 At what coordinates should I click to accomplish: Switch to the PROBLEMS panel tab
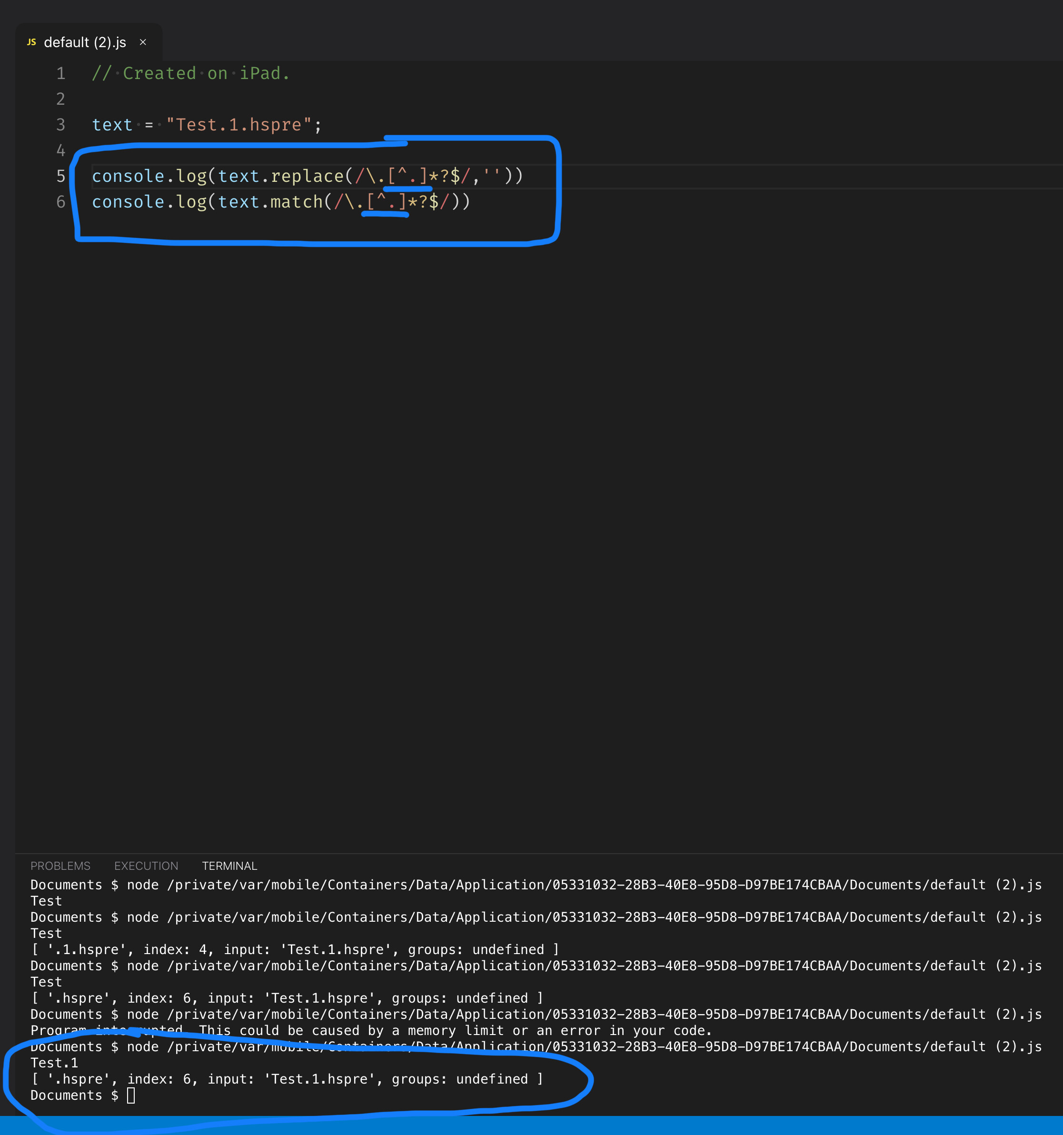click(60, 866)
